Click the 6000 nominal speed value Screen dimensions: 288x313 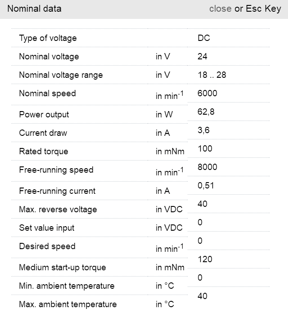[207, 93]
